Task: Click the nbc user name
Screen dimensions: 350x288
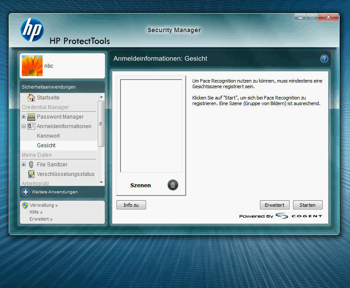Action: tap(49, 66)
